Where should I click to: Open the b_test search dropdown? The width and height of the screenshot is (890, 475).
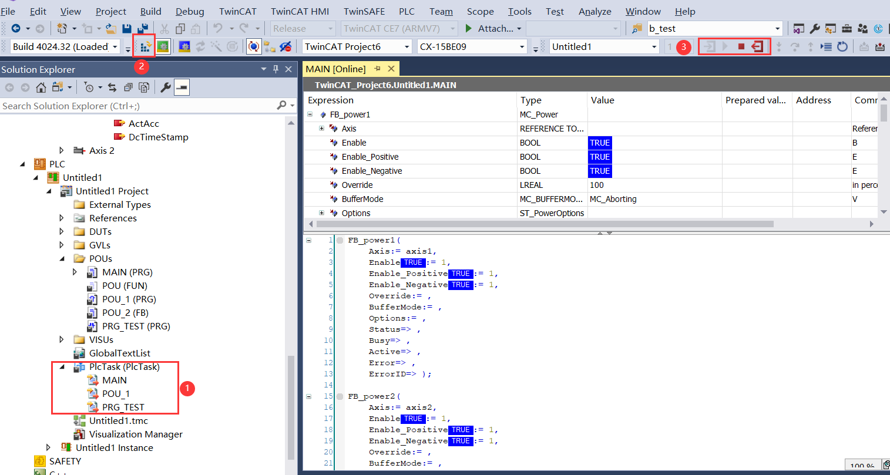pyautogui.click(x=777, y=28)
